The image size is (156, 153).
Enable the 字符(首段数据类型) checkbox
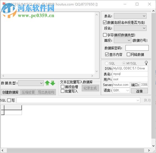pyautogui.click(x=105, y=35)
